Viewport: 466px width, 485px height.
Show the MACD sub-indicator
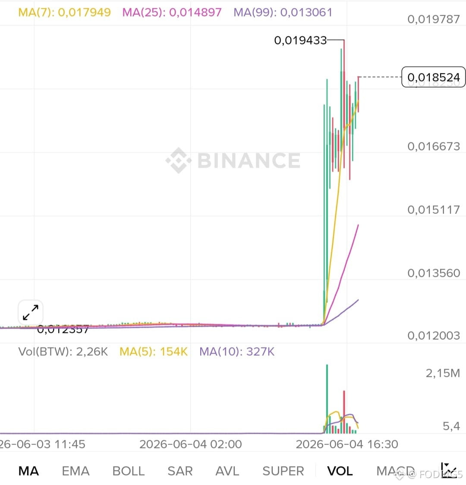click(395, 471)
